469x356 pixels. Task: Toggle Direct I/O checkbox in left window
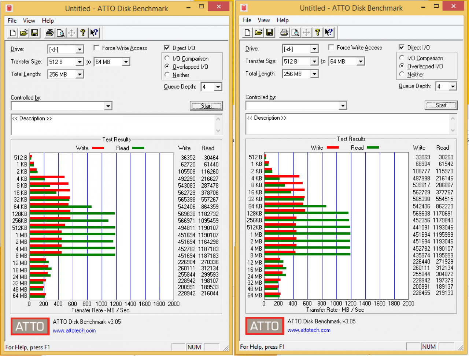pos(167,48)
